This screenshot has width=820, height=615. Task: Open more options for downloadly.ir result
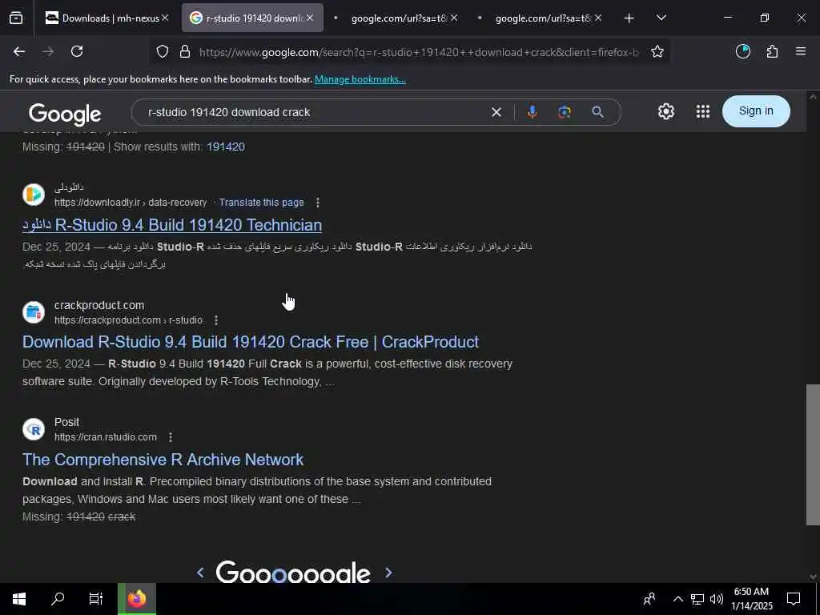(x=317, y=203)
